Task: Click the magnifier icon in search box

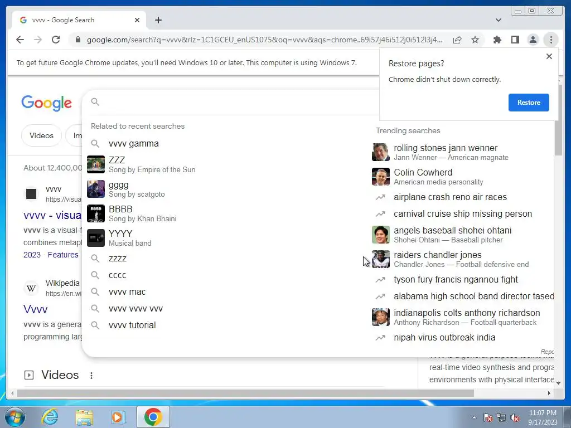Action: tap(95, 101)
